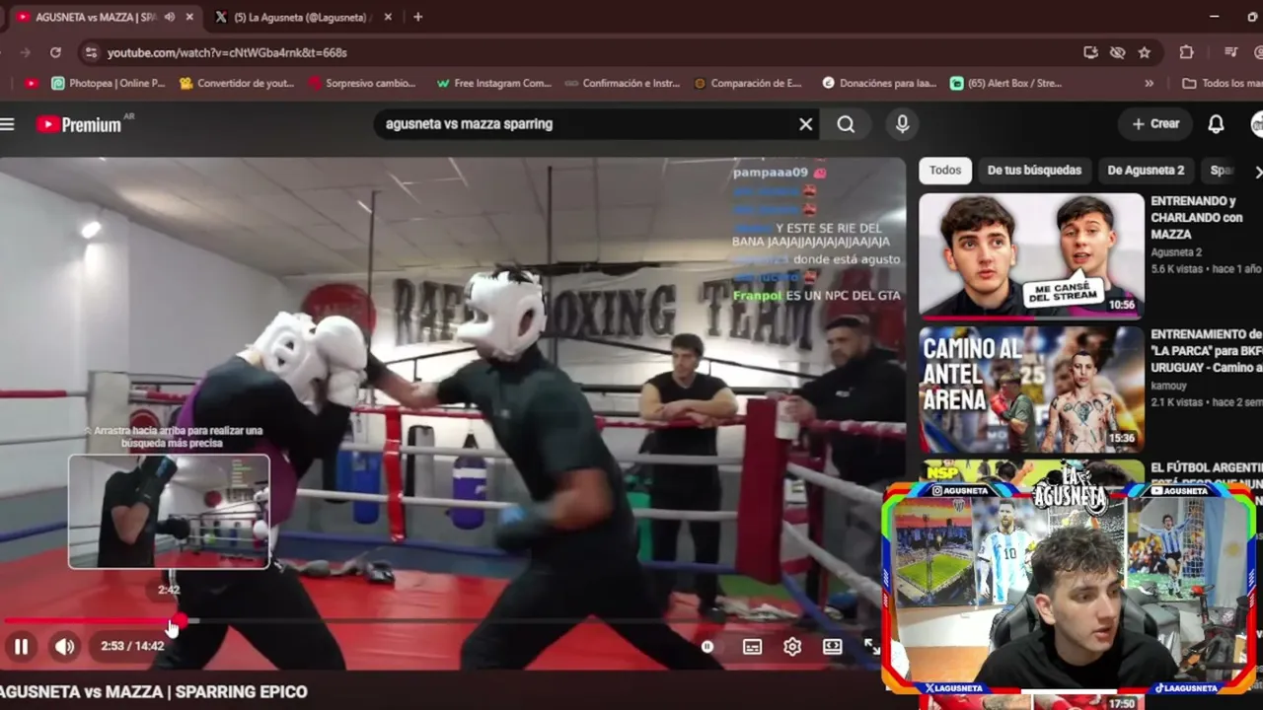Go to the YouTube Premium home logo
The height and width of the screenshot is (710, 1263).
79,124
